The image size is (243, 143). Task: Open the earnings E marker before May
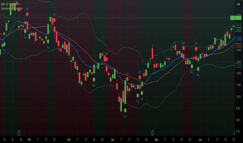[152, 133]
